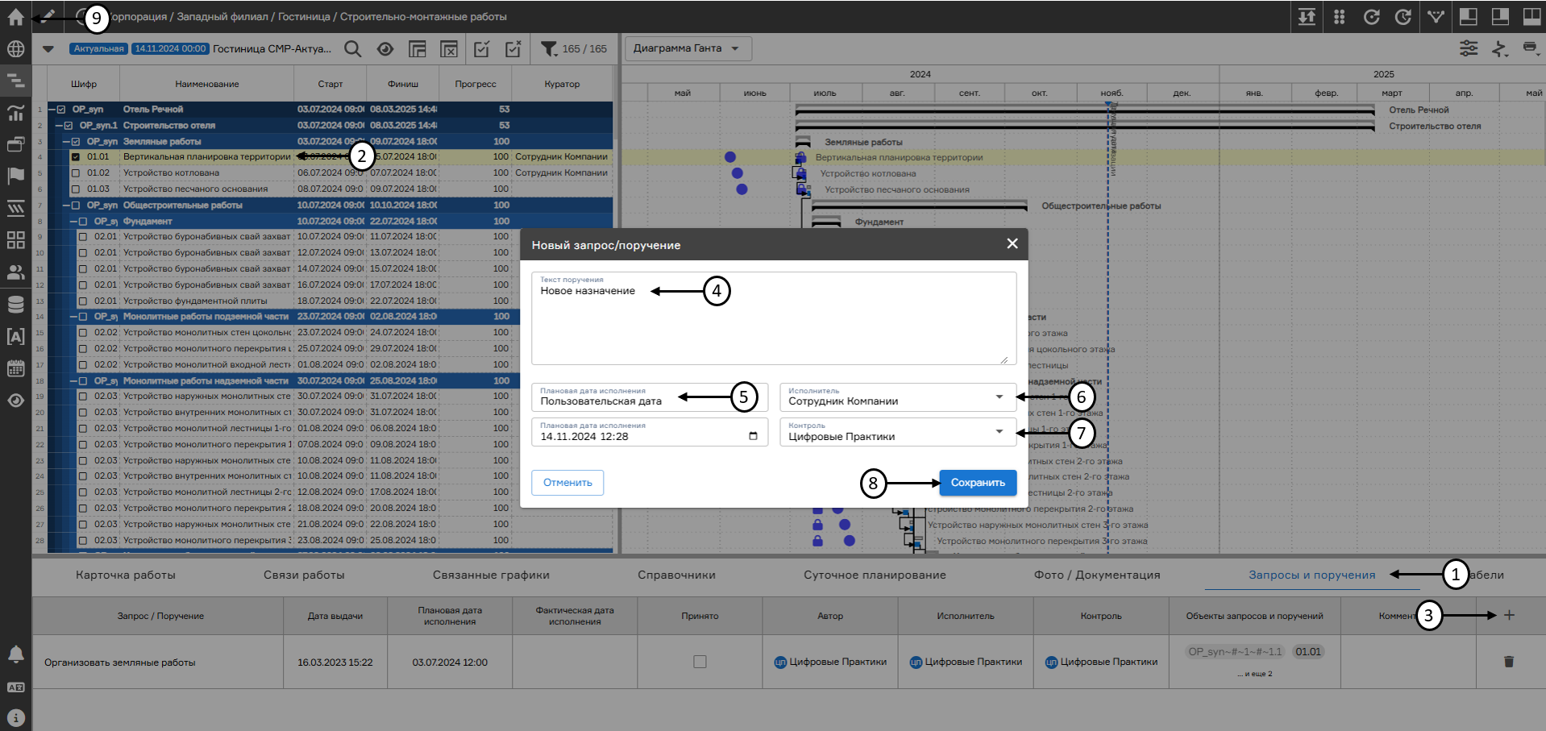Switch to the 'Справочники' tab
This screenshot has width=1546, height=731.
coord(676,575)
